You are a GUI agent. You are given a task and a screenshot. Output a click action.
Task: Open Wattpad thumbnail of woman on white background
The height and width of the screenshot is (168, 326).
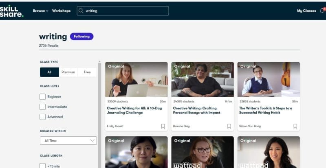point(269,152)
